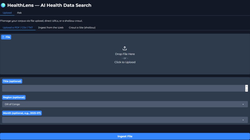This screenshot has width=250, height=140.
Task: Open the Month dropdown field
Action: pyautogui.click(x=125, y=120)
